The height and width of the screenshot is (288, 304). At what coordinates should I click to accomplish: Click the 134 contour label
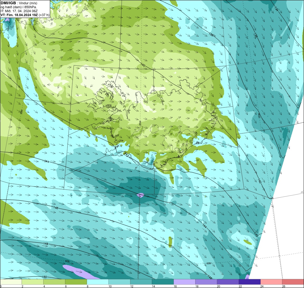pyautogui.click(x=277, y=9)
